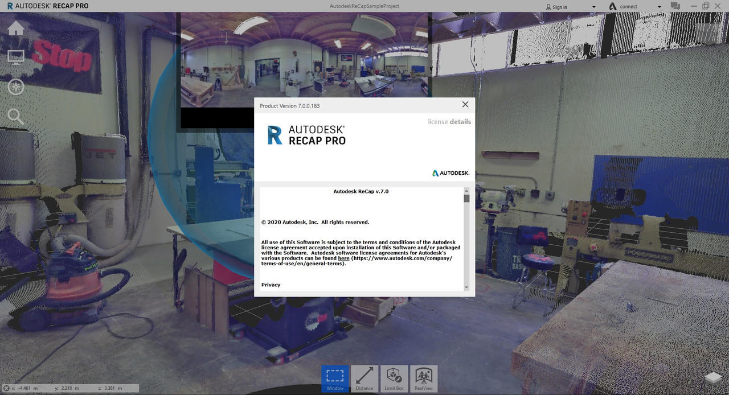The height and width of the screenshot is (395, 729).
Task: Click the Autodesk A connect icon
Action: [x=613, y=6]
